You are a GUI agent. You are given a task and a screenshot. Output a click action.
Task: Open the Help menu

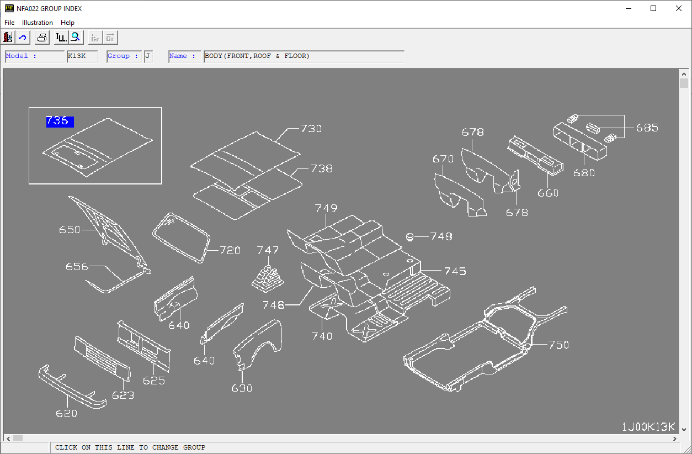click(67, 23)
